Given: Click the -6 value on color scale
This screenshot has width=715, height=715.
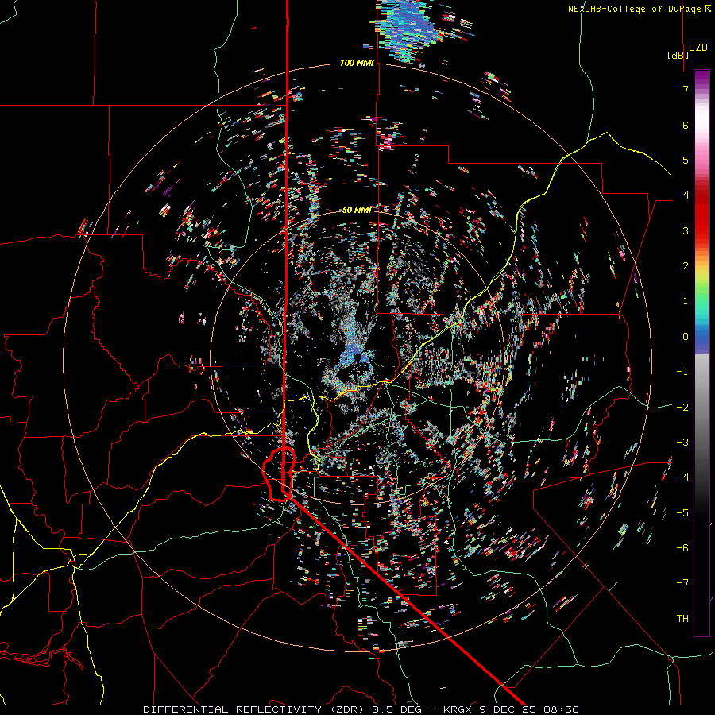Looking at the screenshot, I should coord(682,548).
